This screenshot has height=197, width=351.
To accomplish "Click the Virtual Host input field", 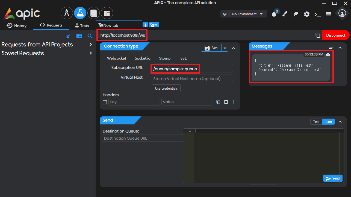I will 192,78.
